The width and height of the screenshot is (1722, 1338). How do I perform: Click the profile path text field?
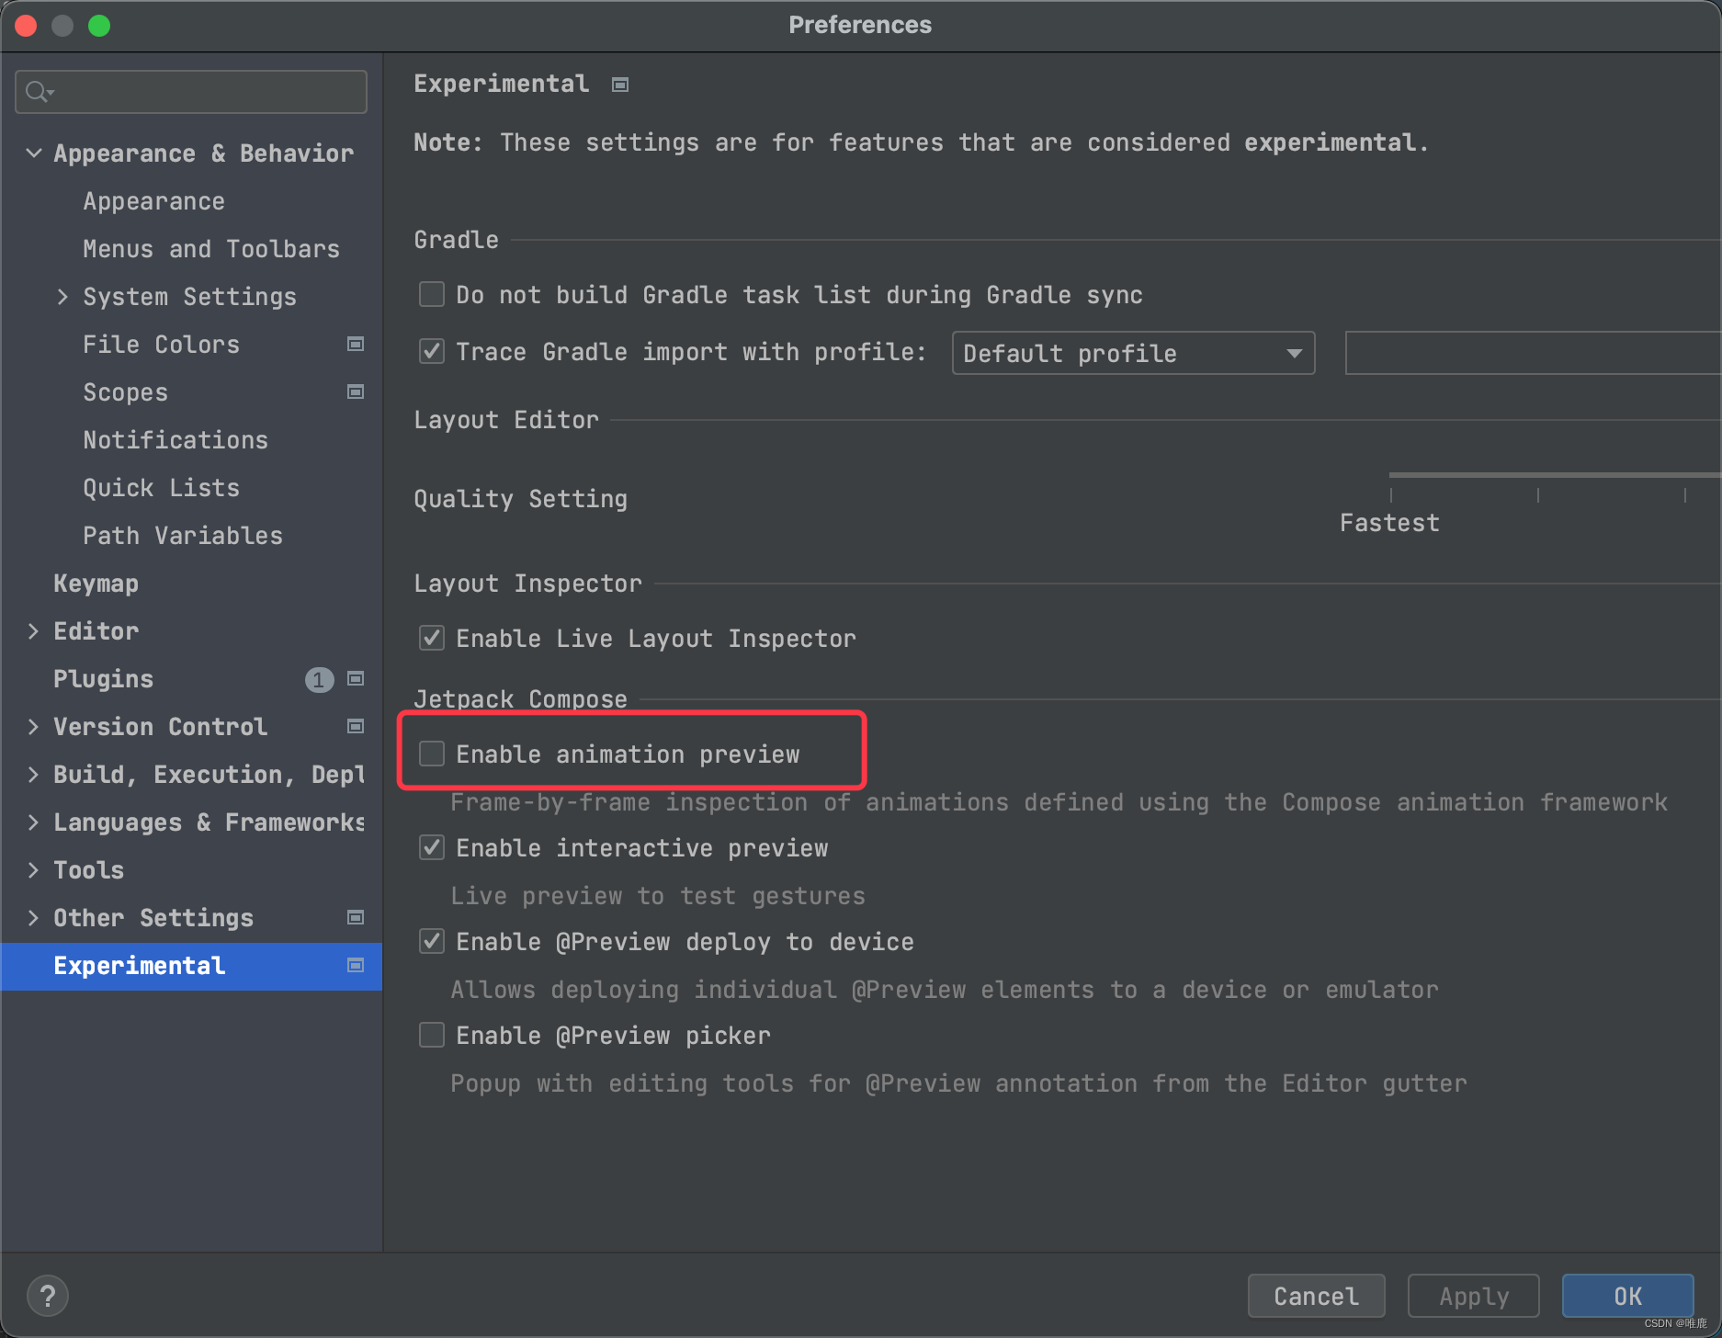click(1533, 353)
